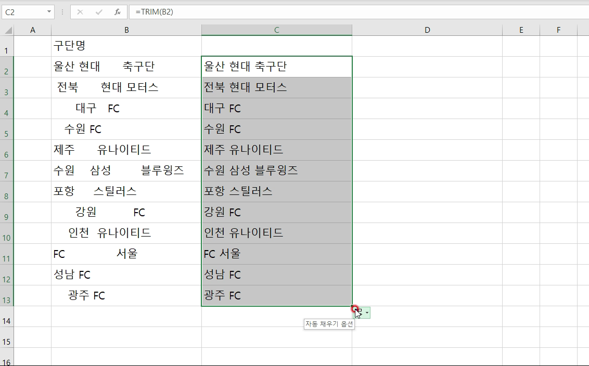Select row 2 header
The width and height of the screenshot is (589, 366).
click(7, 67)
